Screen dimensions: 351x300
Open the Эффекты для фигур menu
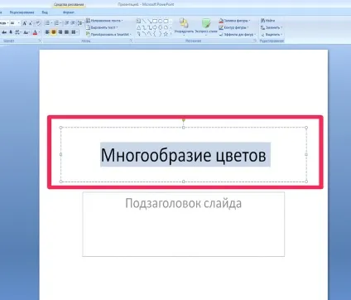tap(238, 34)
